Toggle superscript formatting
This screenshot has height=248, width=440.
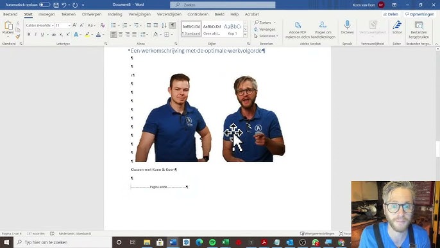click(x=68, y=34)
